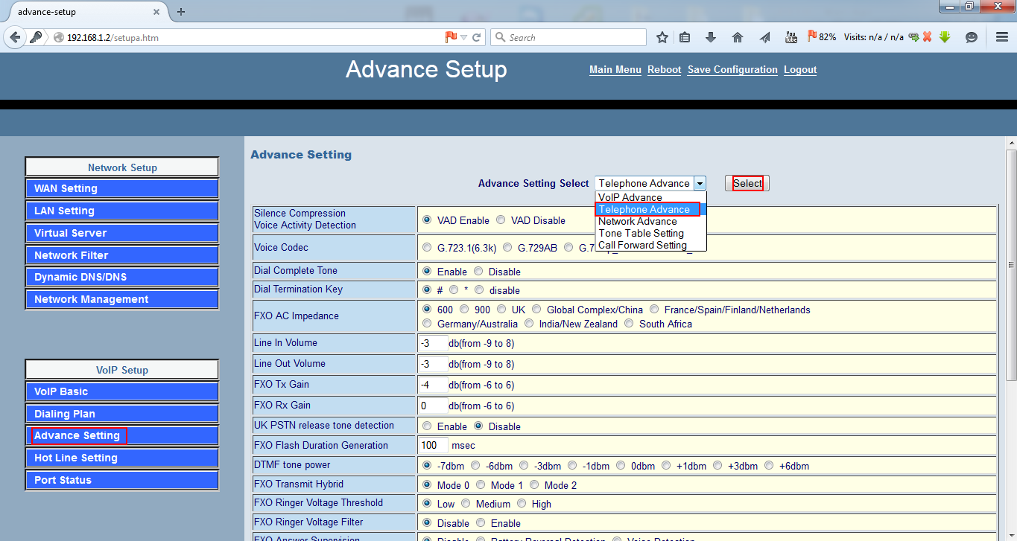Open the Advance Setting Select dropdown arrow
The image size is (1017, 541).
tap(699, 183)
